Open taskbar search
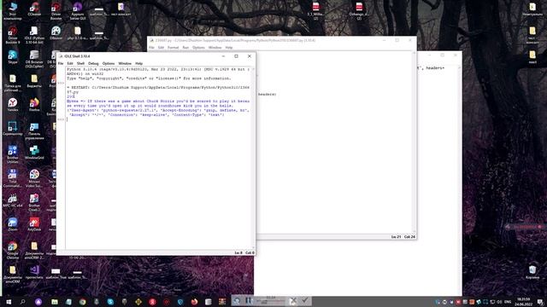547x307 pixels. [23, 301]
